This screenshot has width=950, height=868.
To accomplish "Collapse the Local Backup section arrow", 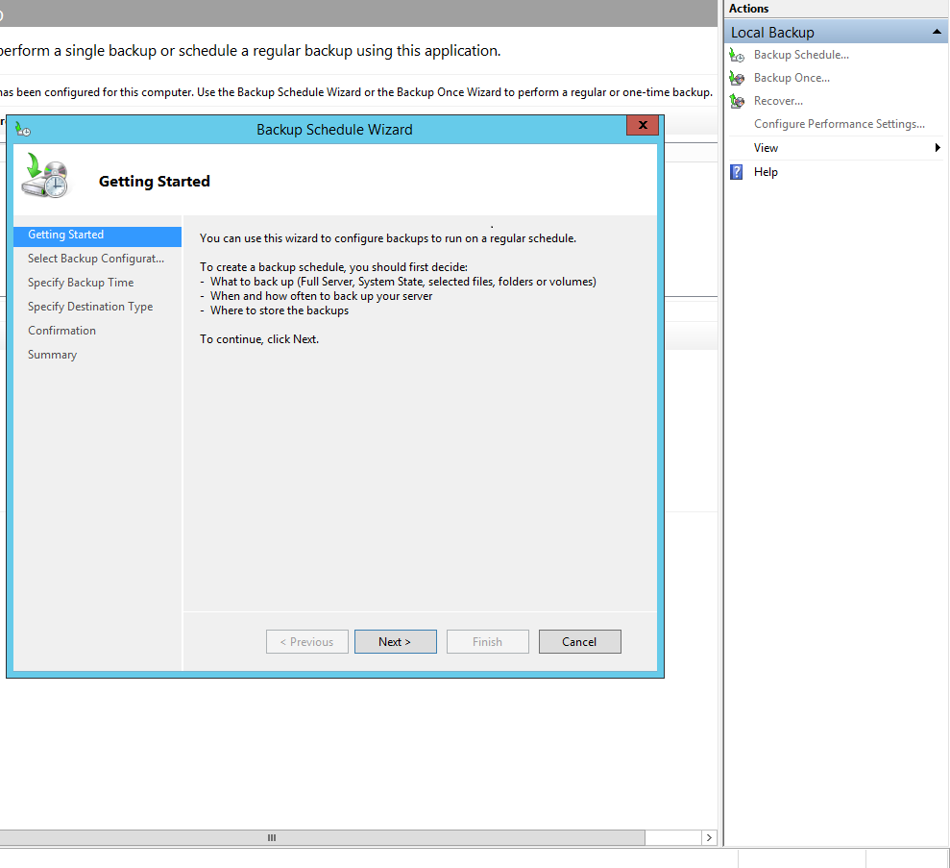I will (937, 32).
